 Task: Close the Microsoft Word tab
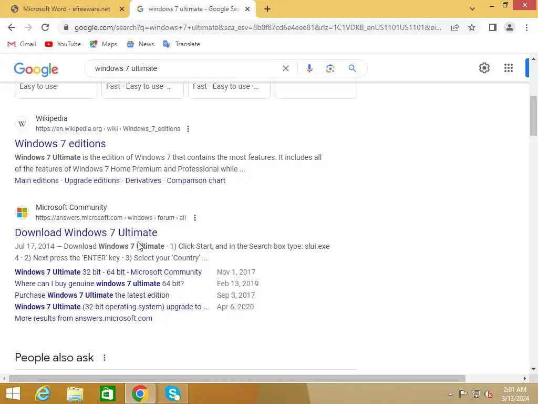pyautogui.click(x=122, y=9)
